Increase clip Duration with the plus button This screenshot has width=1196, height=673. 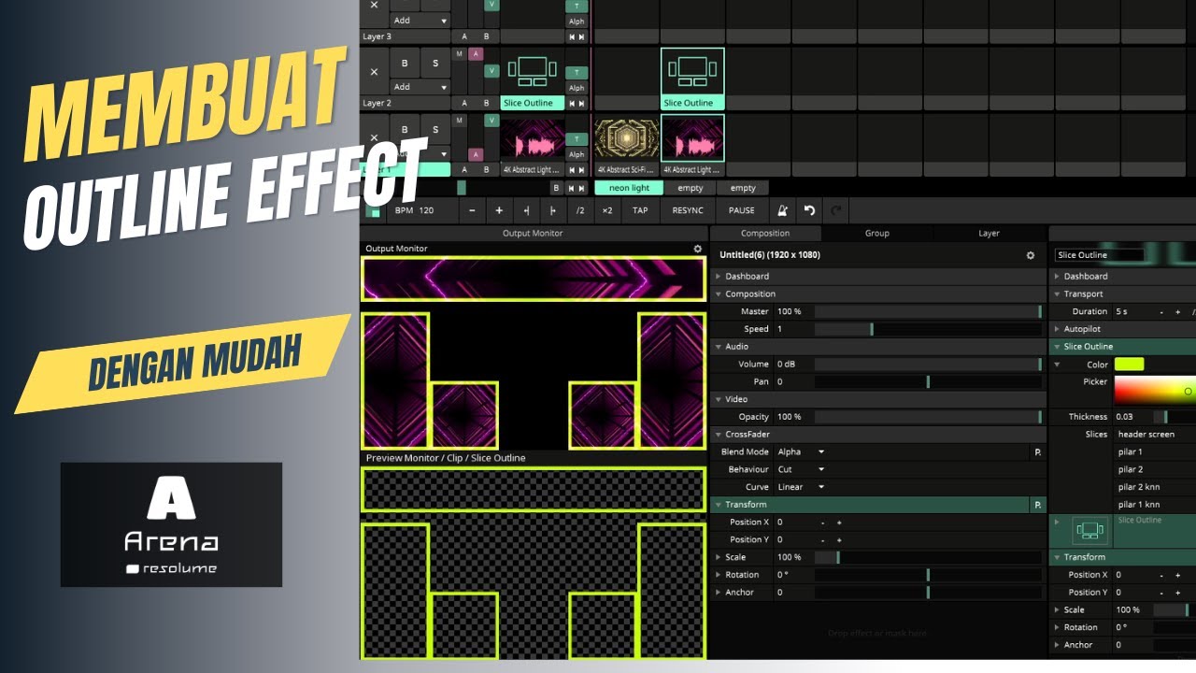pos(1177,311)
